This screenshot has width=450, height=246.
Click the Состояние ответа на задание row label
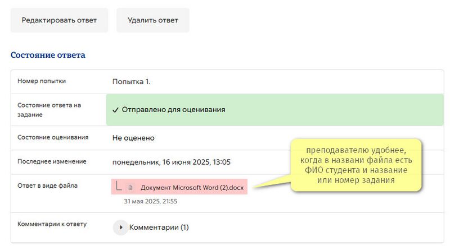coord(49,110)
